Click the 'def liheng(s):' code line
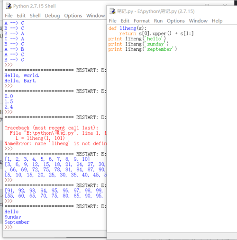 click(x=128, y=28)
